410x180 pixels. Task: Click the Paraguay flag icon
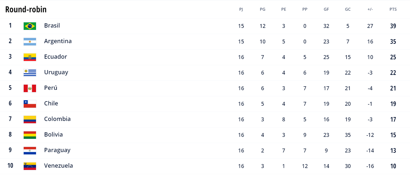[x=30, y=150]
